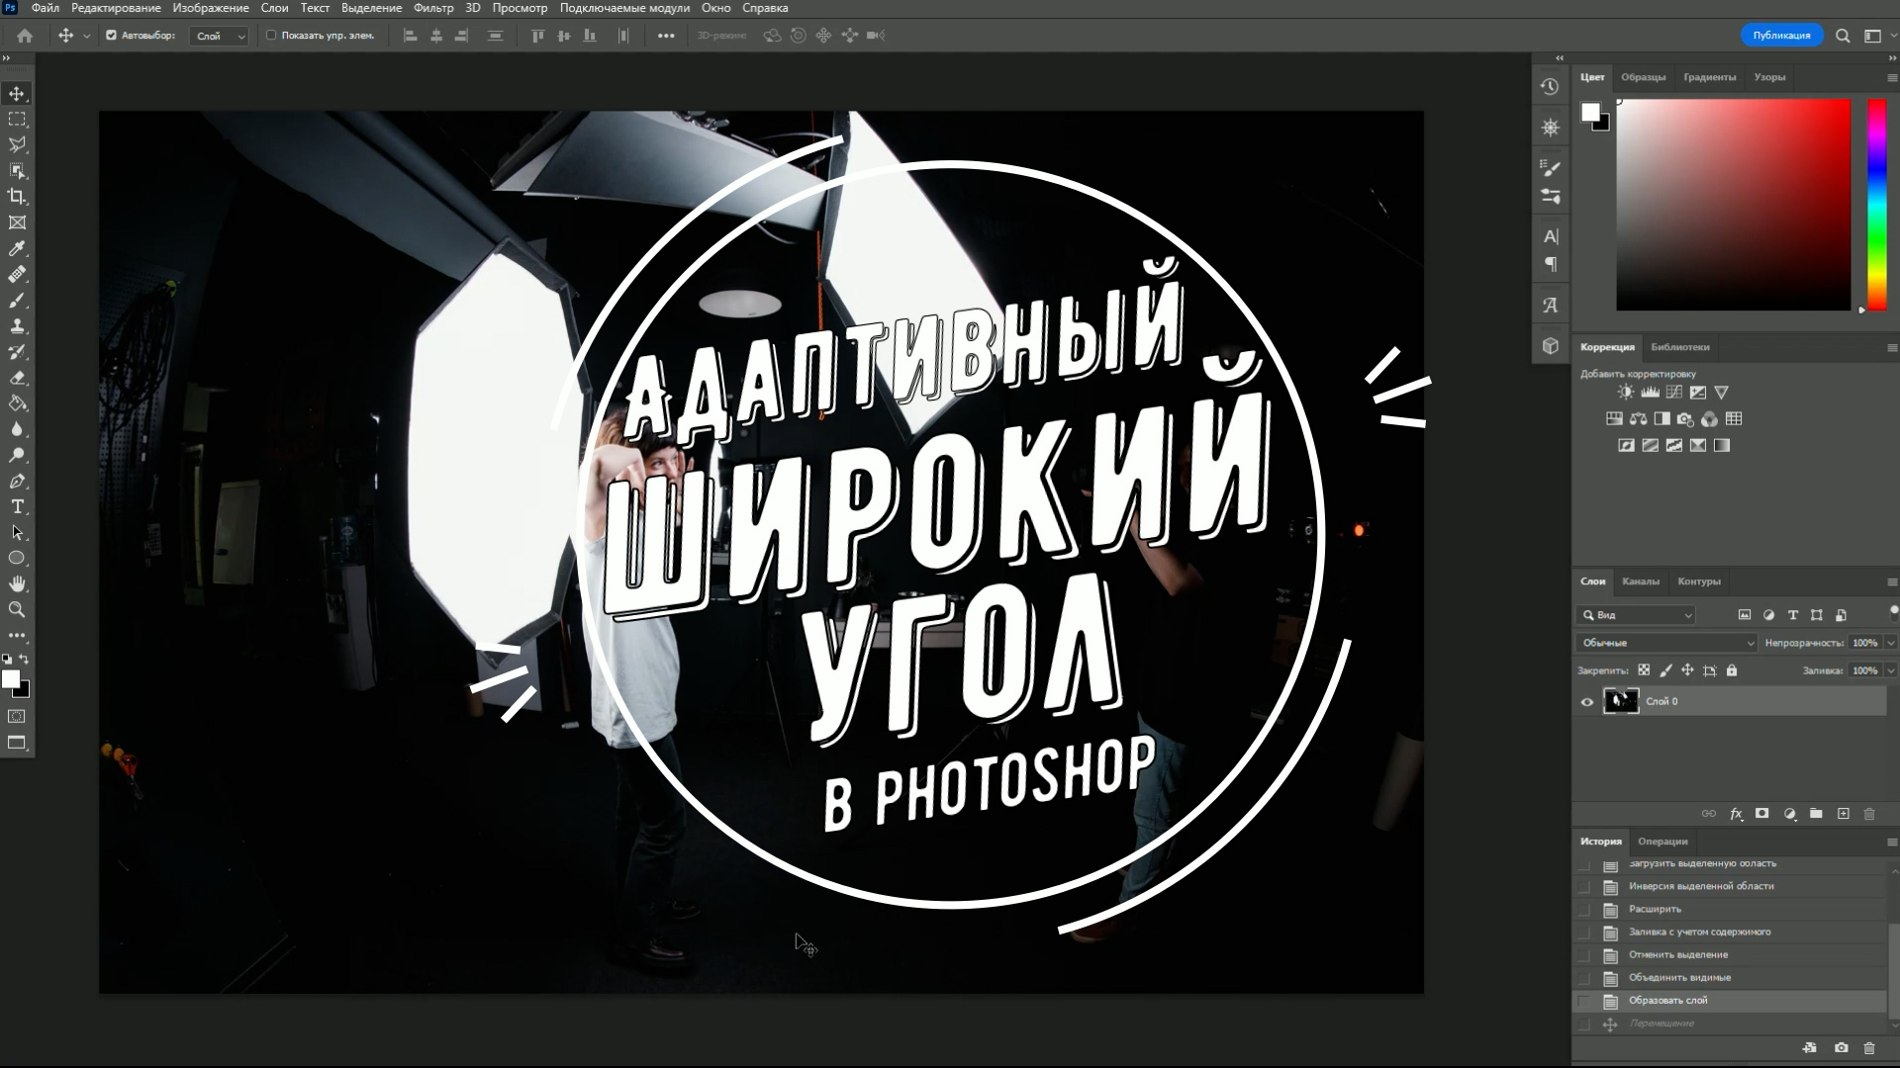Select the Rectangular Marquee tool
This screenshot has height=1068, width=1900.
[x=17, y=120]
